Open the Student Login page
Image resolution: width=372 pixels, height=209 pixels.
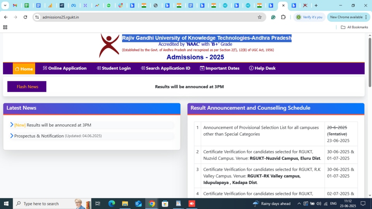coord(114,68)
